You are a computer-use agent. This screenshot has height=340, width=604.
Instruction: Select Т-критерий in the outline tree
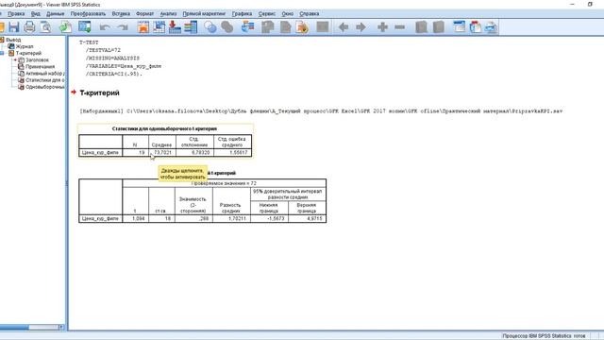coord(28,53)
